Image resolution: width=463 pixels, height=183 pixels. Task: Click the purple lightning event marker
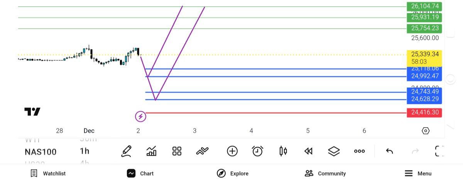tap(140, 116)
